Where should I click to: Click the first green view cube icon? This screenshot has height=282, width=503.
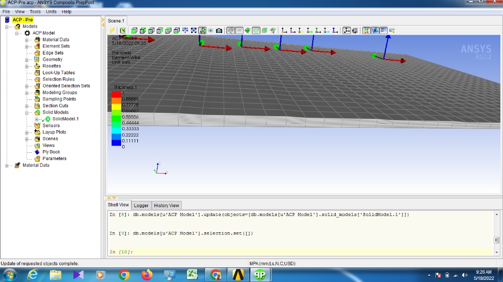[x=135, y=31]
